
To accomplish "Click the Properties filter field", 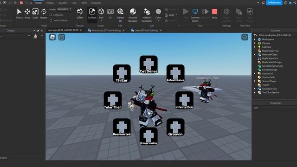I will click(274, 108).
